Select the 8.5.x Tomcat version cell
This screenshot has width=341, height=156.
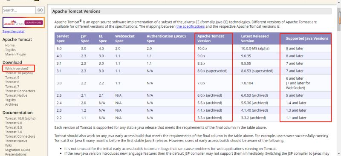[x=201, y=64]
